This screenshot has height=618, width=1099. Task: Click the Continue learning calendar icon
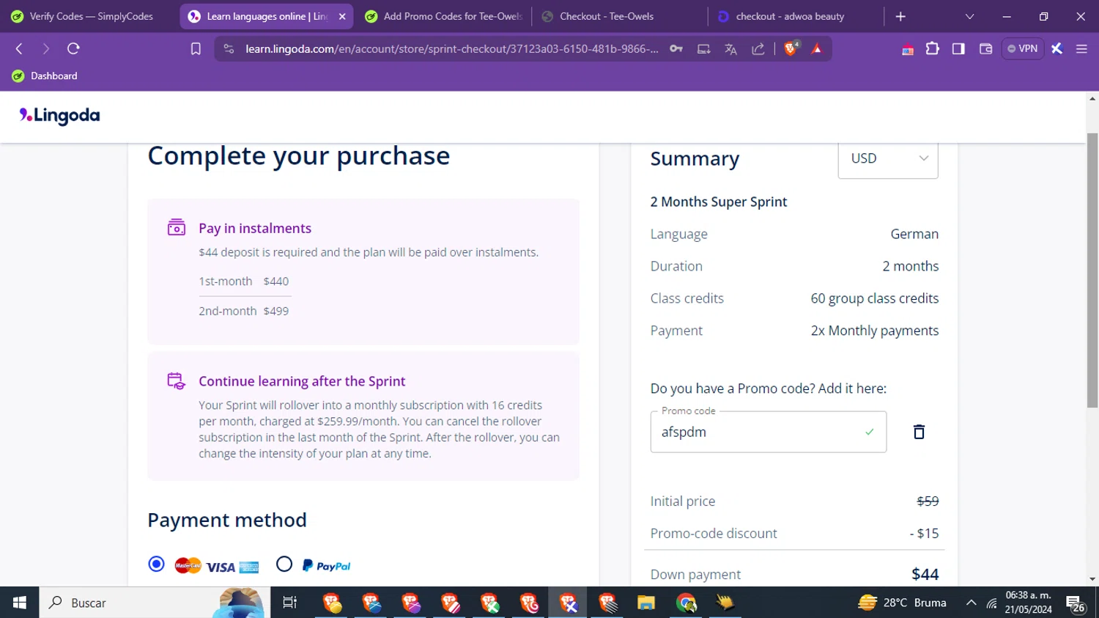click(x=177, y=380)
